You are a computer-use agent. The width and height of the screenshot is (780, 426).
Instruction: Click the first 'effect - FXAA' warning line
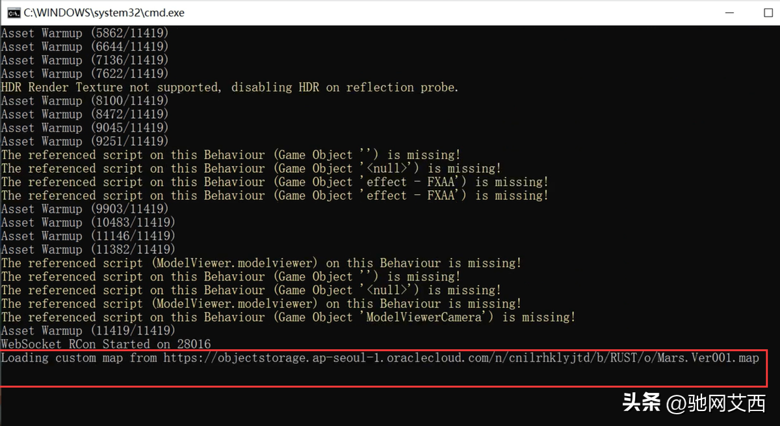click(x=274, y=182)
